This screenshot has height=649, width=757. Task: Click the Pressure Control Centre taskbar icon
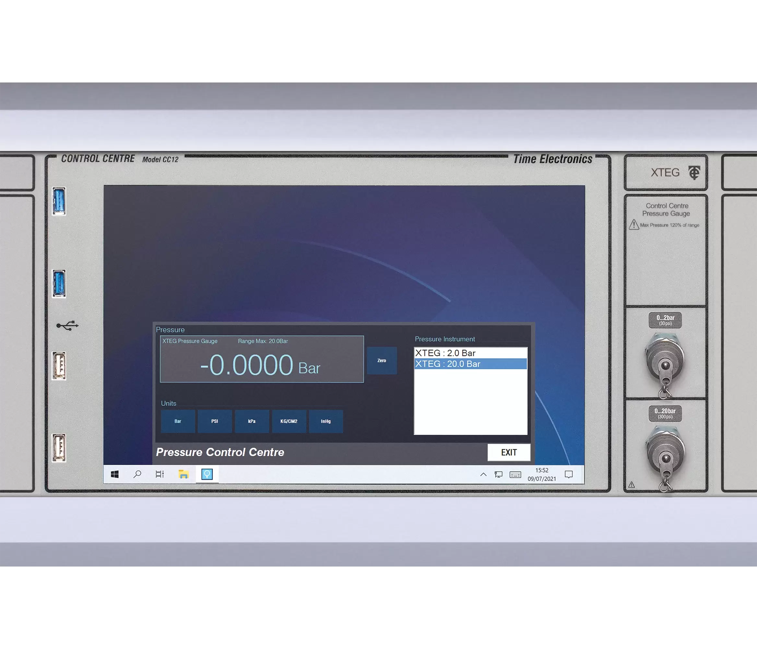click(207, 475)
